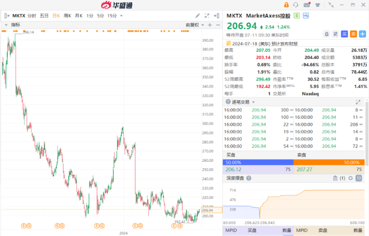
Task: Open the earnings calendar note icon
Action: (x=228, y=43)
